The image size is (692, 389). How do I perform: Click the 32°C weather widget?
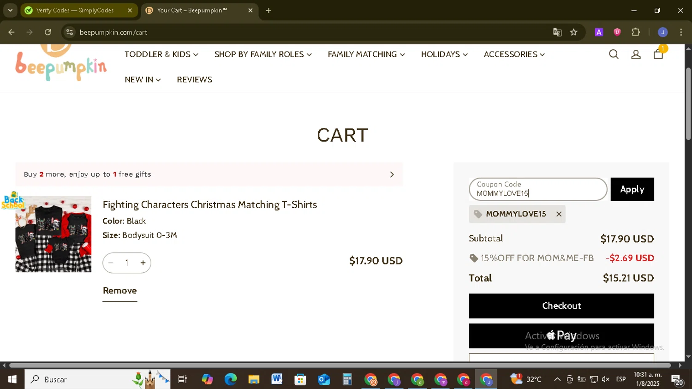coord(526,379)
